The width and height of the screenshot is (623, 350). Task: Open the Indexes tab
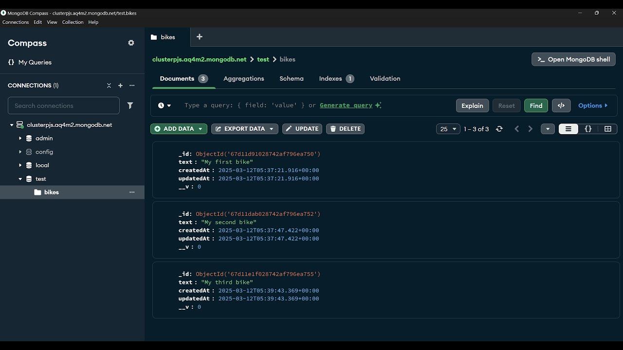pyautogui.click(x=336, y=79)
